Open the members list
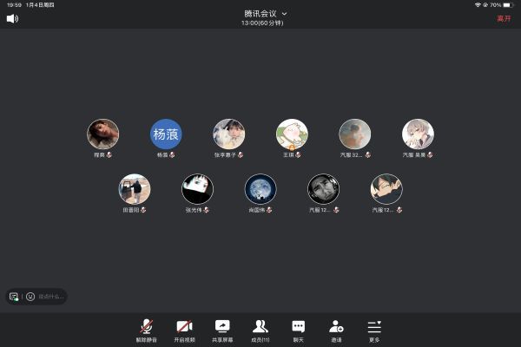 coord(260,328)
